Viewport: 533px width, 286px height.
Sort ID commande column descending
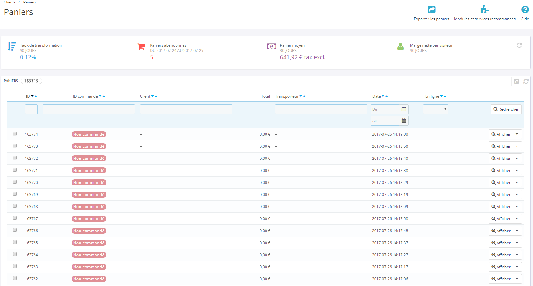click(100, 96)
